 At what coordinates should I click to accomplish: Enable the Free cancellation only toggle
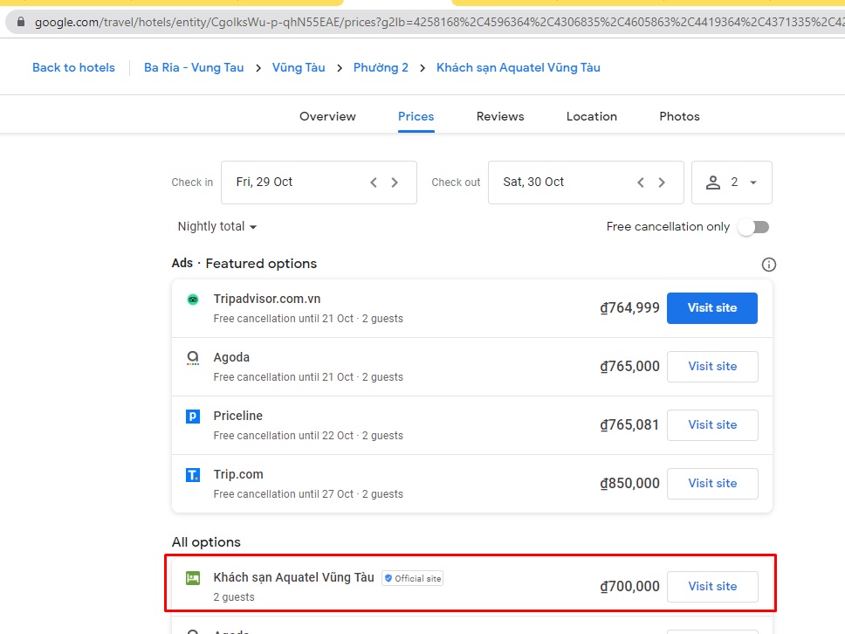pyautogui.click(x=752, y=226)
